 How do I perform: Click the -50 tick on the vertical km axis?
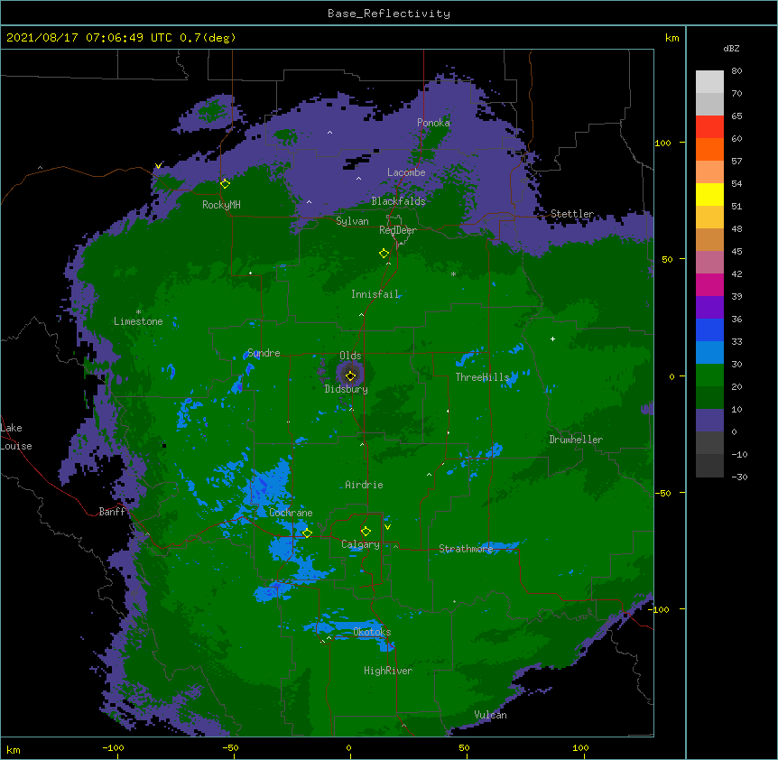[662, 493]
